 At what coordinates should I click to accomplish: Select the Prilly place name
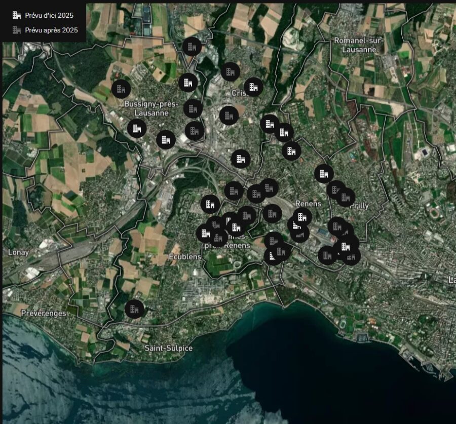pos(359,206)
